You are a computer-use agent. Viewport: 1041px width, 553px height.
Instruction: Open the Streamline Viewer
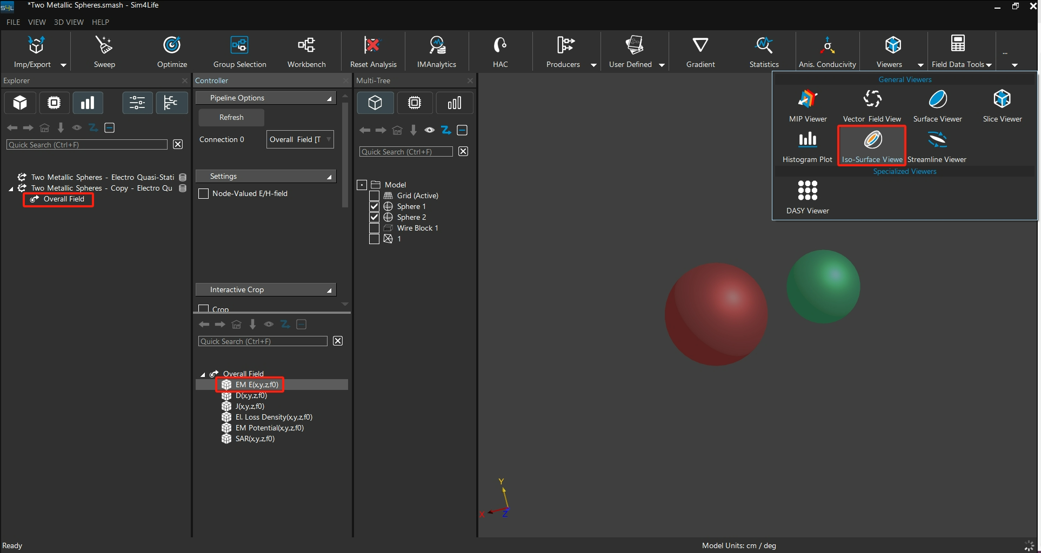click(937, 146)
